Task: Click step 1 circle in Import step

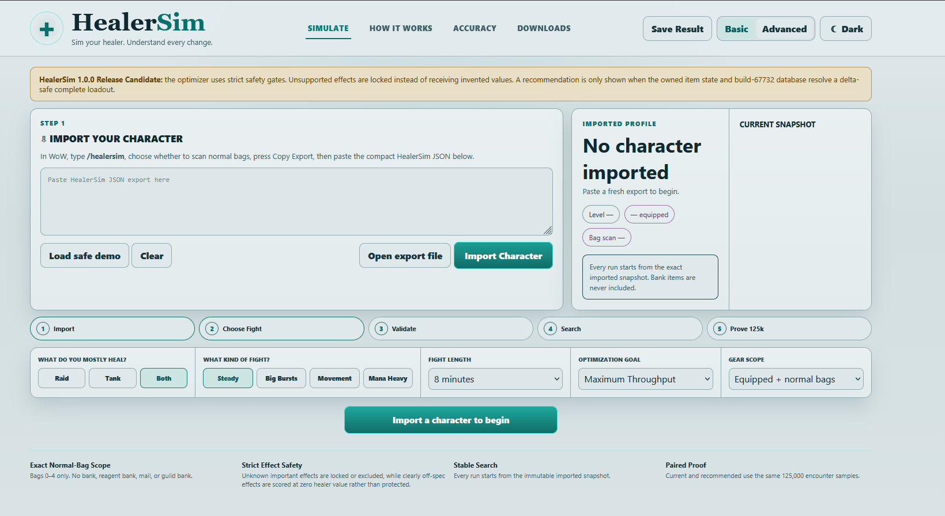Action: pyautogui.click(x=43, y=329)
